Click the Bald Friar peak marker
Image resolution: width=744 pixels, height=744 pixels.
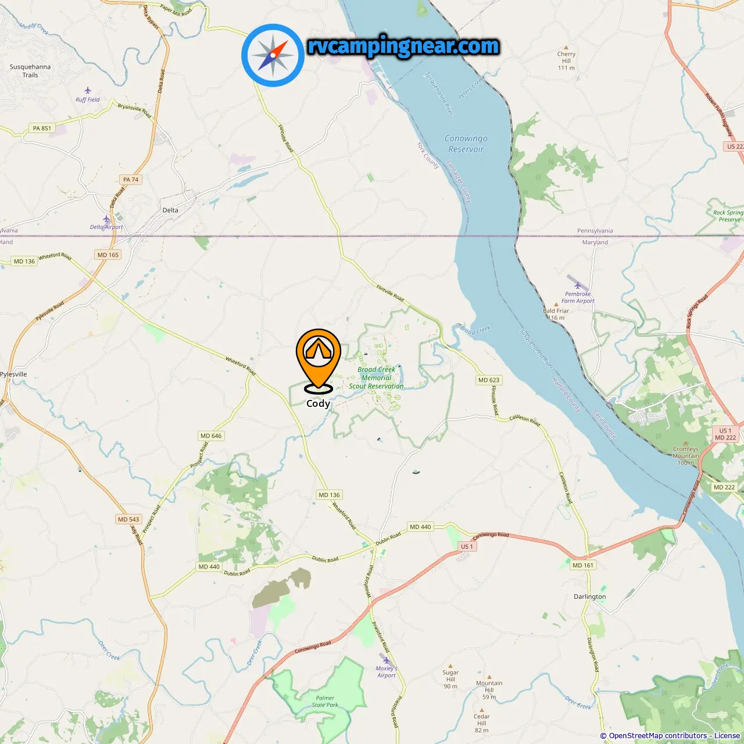tap(556, 304)
